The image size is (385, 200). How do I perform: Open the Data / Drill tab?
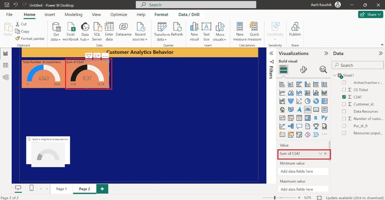[x=189, y=14]
